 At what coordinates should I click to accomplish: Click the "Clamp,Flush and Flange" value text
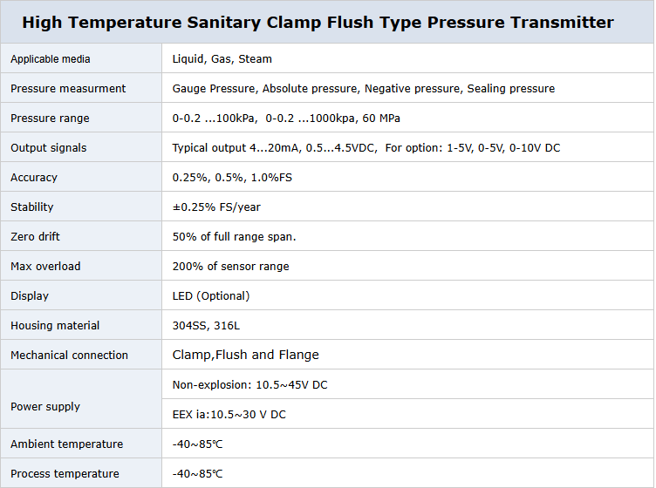246,355
